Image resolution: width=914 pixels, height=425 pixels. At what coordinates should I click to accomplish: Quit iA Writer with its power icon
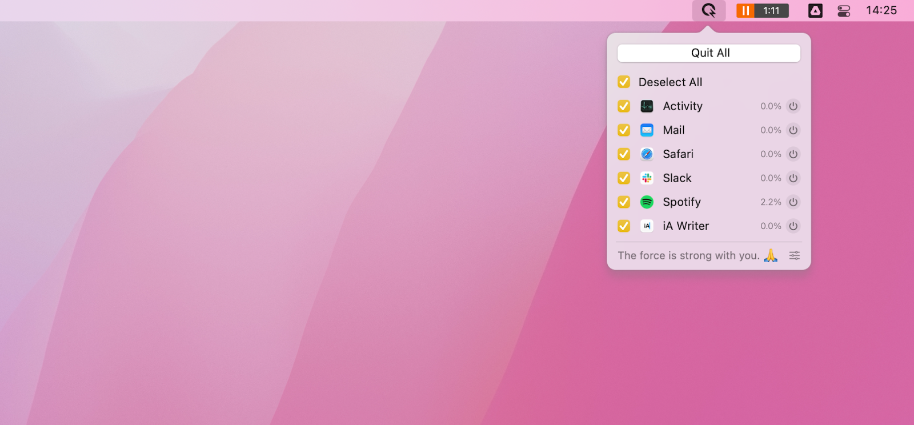(x=793, y=226)
